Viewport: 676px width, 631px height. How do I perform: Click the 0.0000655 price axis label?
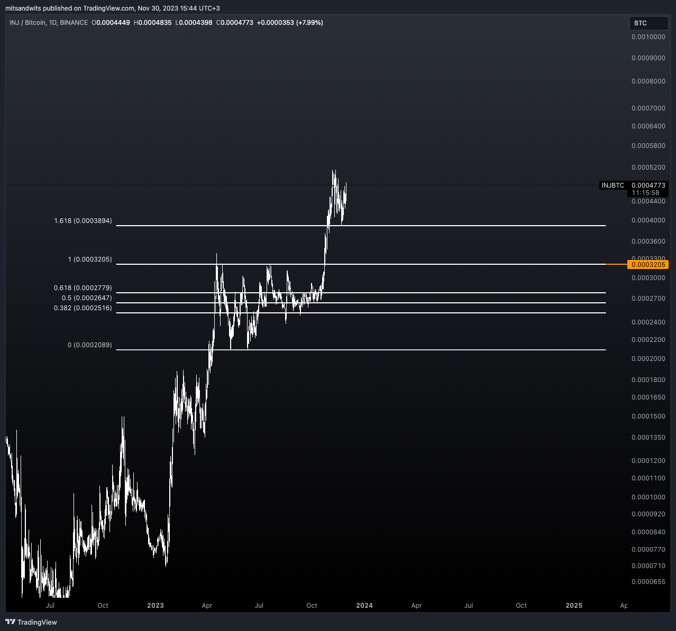coord(648,582)
